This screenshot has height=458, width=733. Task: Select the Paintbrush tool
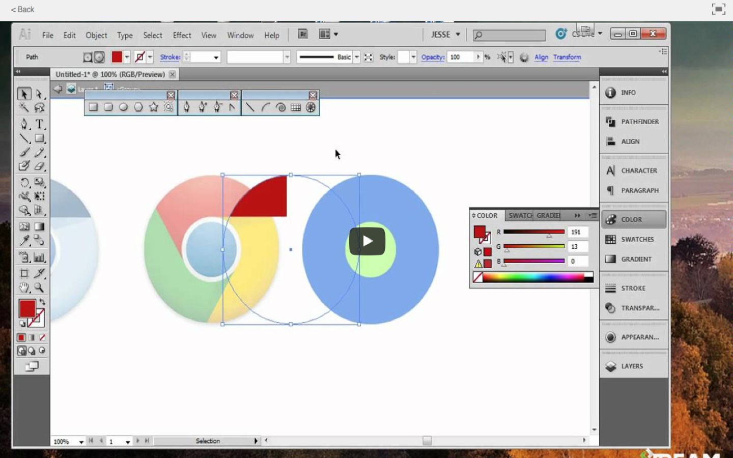[24, 152]
